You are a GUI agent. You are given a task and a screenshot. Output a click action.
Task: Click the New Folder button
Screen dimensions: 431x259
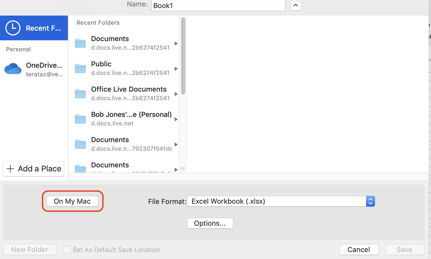30,250
